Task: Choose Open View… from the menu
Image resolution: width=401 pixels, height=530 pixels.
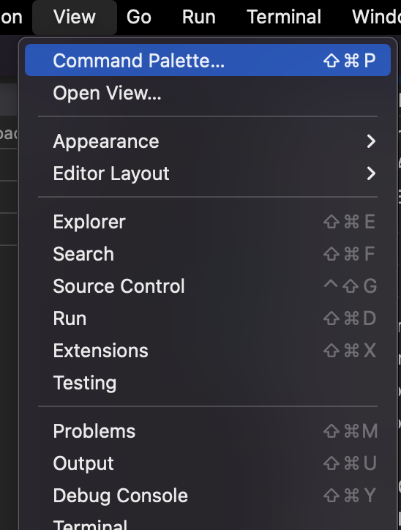Action: (x=207, y=93)
